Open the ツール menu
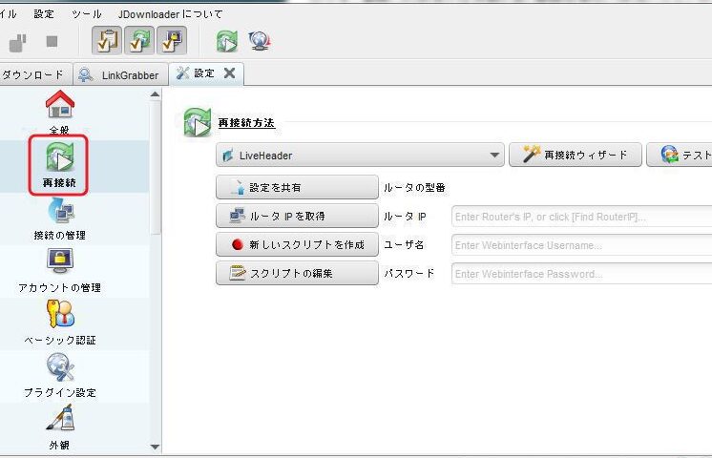 (x=87, y=14)
